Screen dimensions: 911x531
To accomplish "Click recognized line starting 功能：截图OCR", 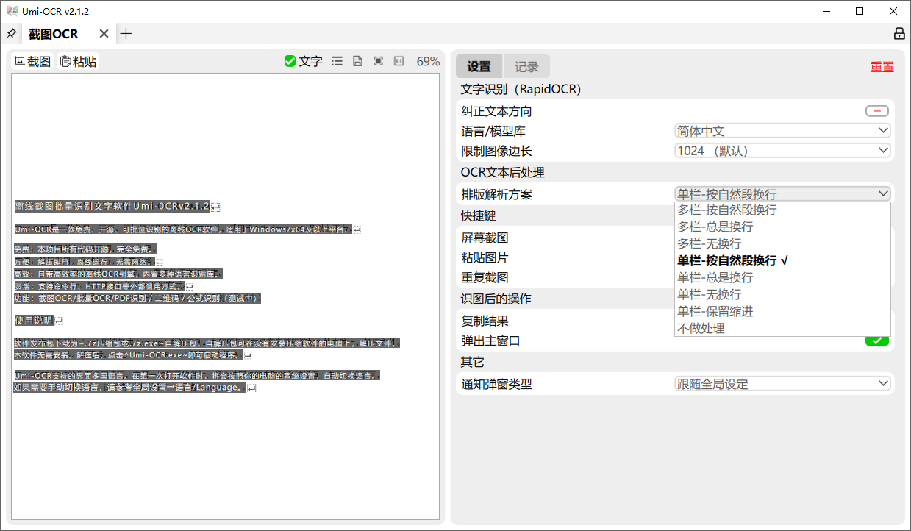I will 137,298.
